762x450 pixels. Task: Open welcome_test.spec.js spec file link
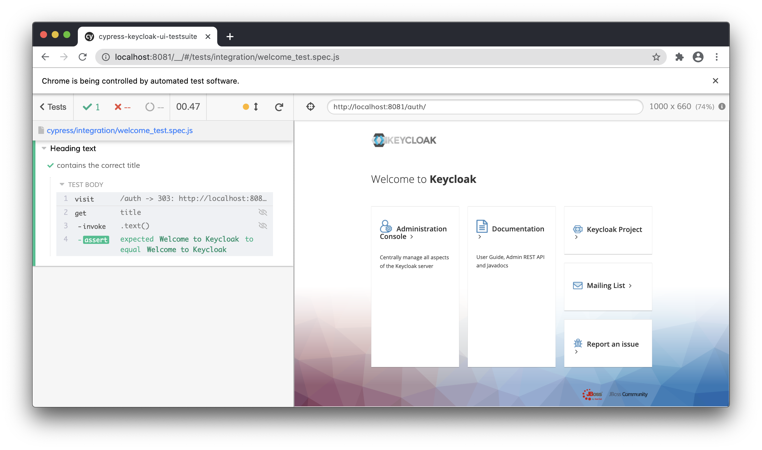(119, 130)
